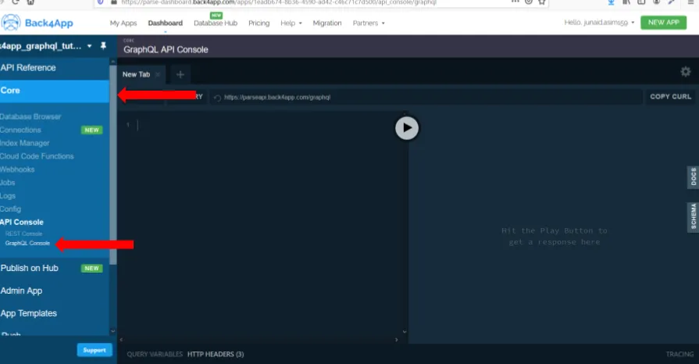Expand the API Console section
The height and width of the screenshot is (364, 699).
[22, 222]
